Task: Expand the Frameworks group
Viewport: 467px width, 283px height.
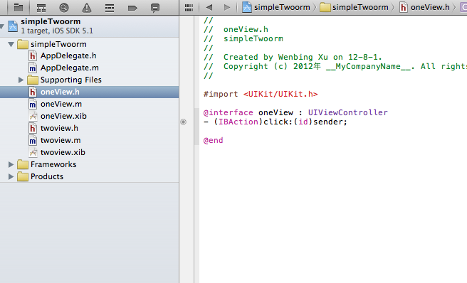Action: point(11,164)
